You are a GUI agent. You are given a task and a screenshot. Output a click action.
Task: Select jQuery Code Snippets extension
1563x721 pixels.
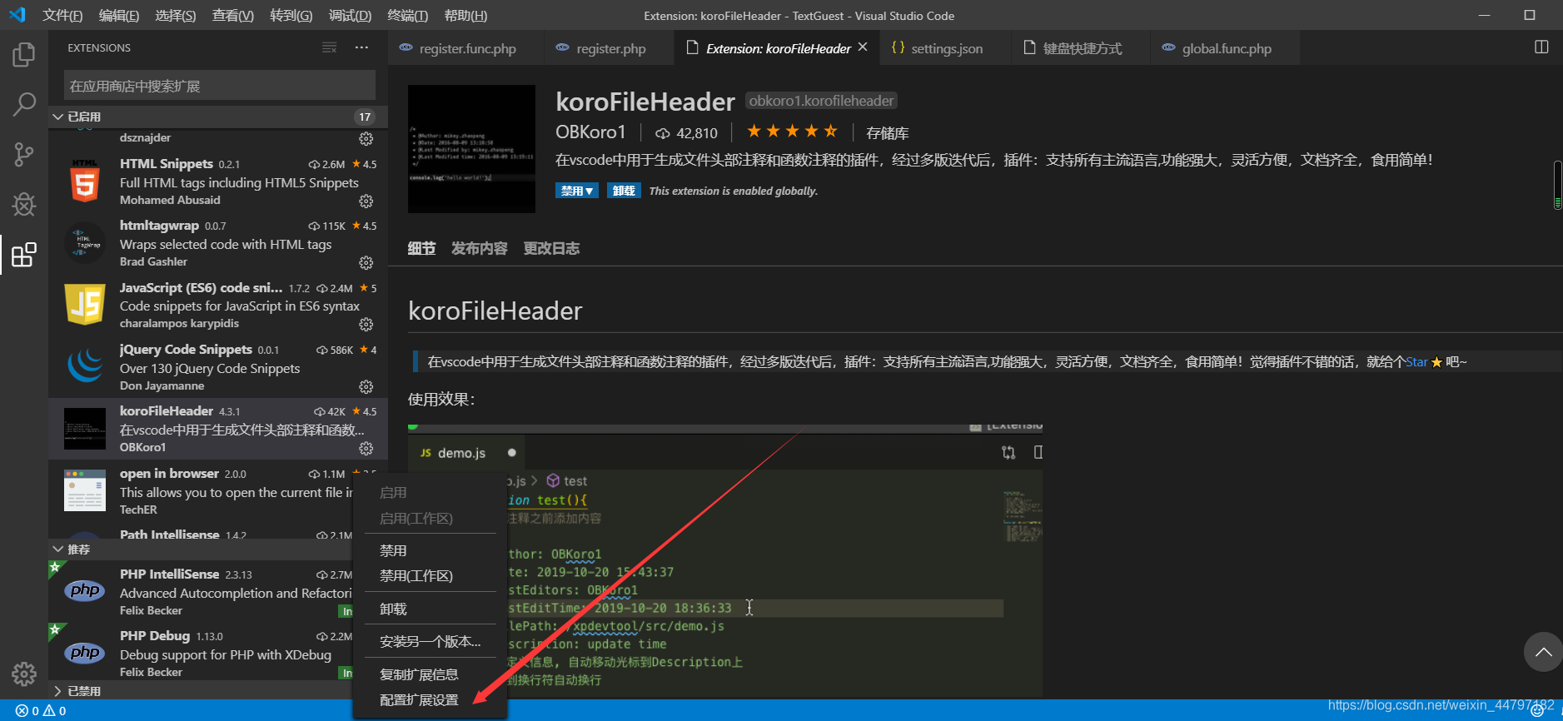click(x=218, y=367)
